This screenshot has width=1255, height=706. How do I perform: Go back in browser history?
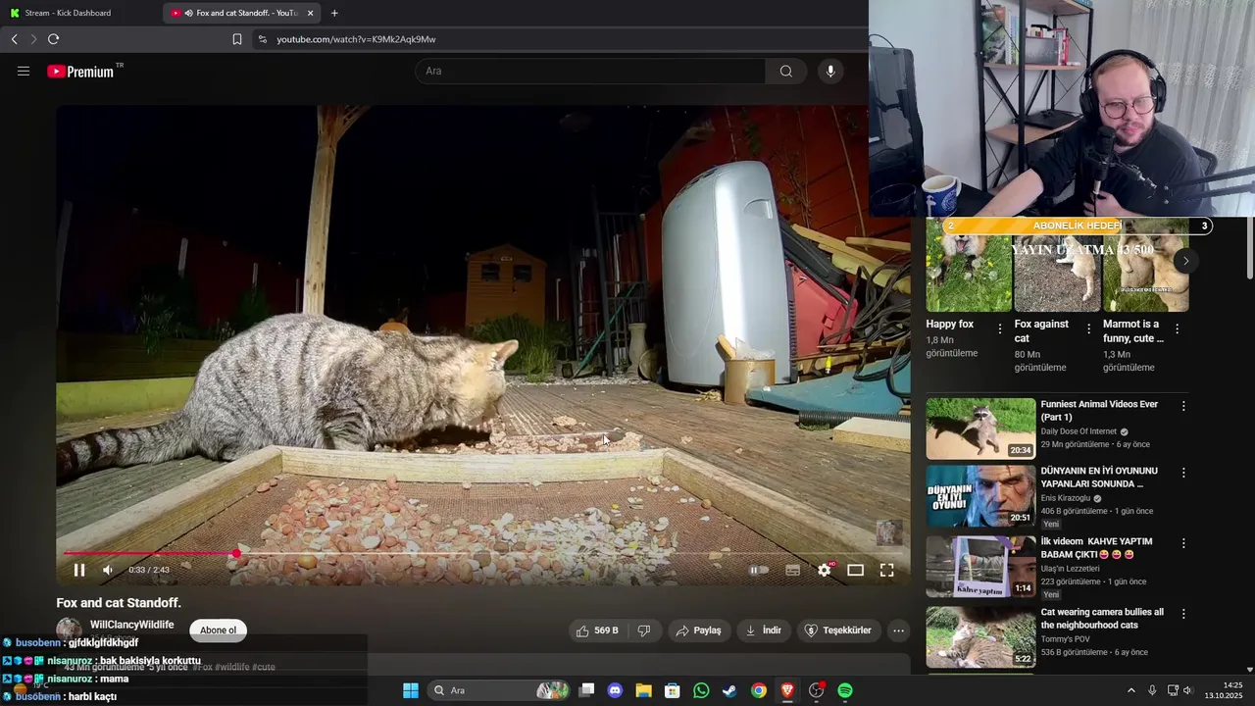14,39
